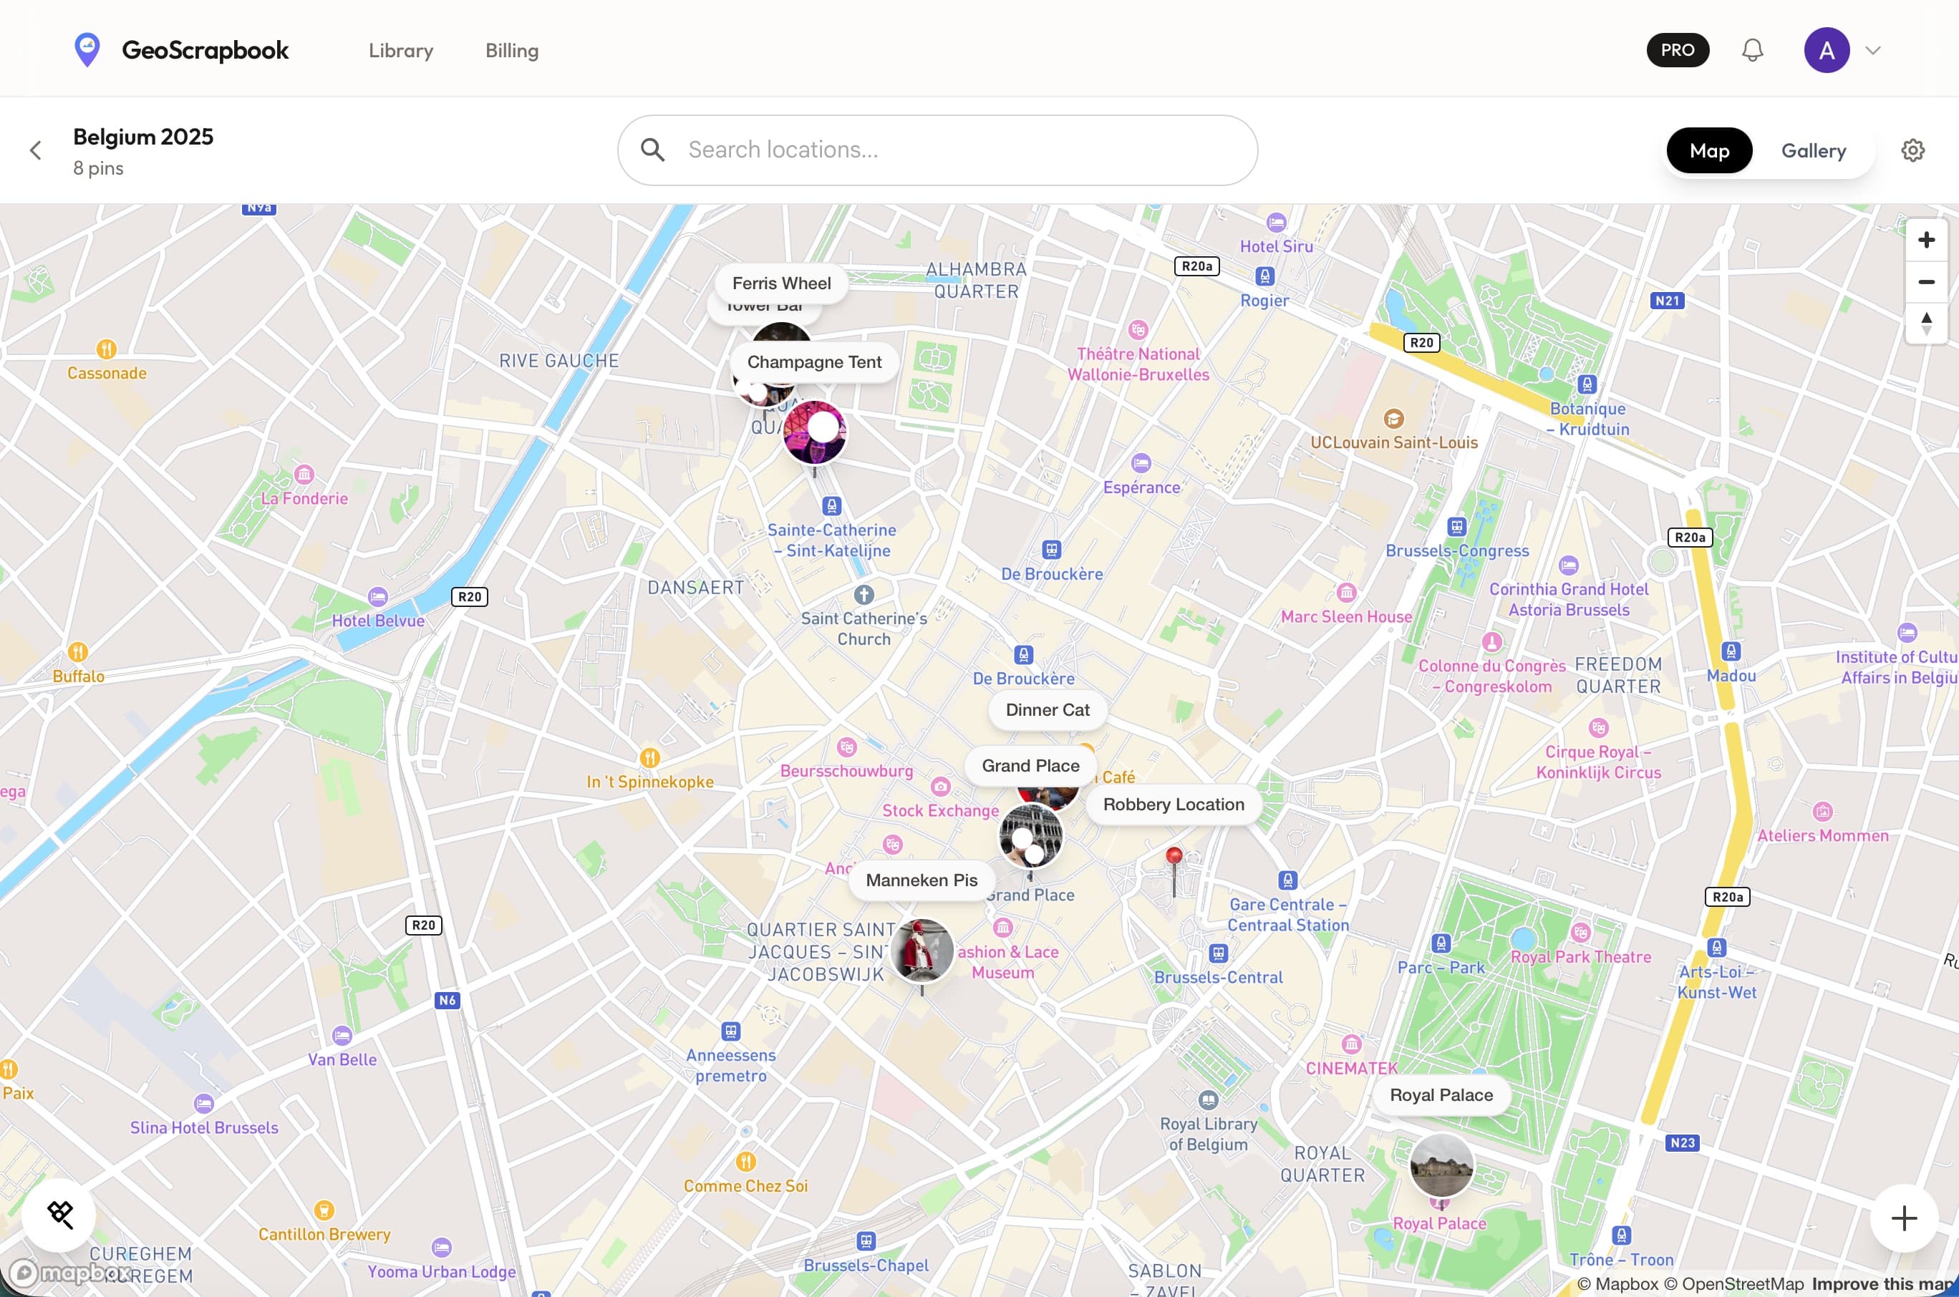
Task: Zoom out with the map minus control
Action: [1926, 281]
